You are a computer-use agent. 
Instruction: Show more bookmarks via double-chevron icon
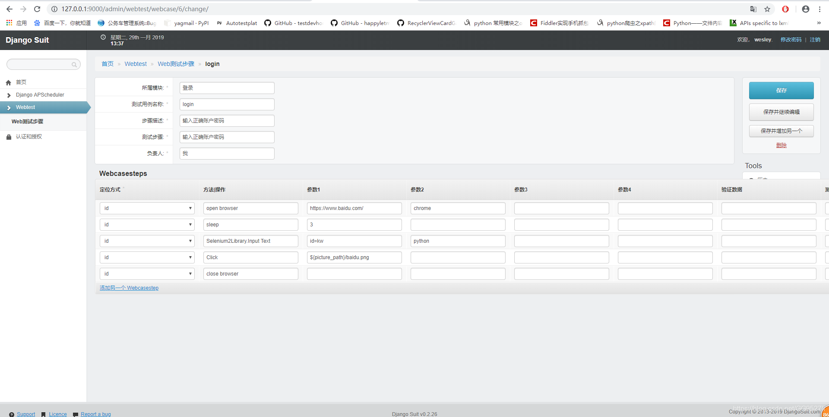[x=819, y=23]
